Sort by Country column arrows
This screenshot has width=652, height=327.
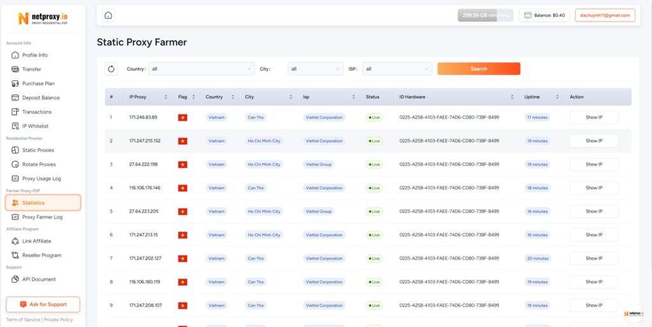point(232,97)
